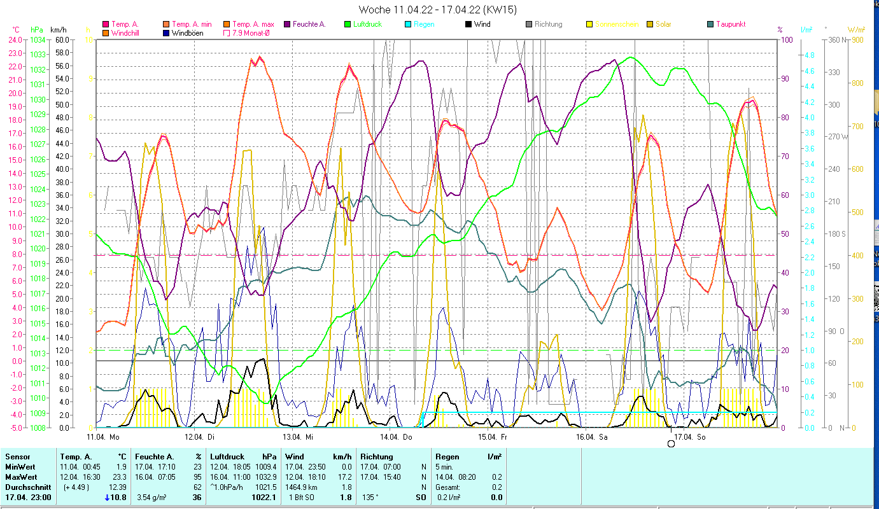Viewport: 879px width, 509px height.
Task: Click the min temperature value '1.9'
Action: [x=121, y=466]
